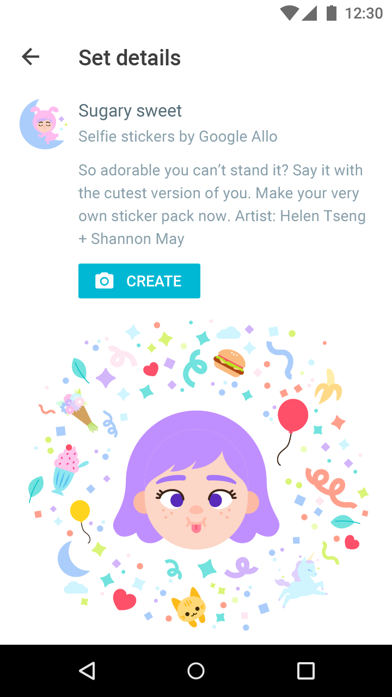This screenshot has width=392, height=697.
Task: Tap the banana sticker illustration
Action: click(328, 387)
